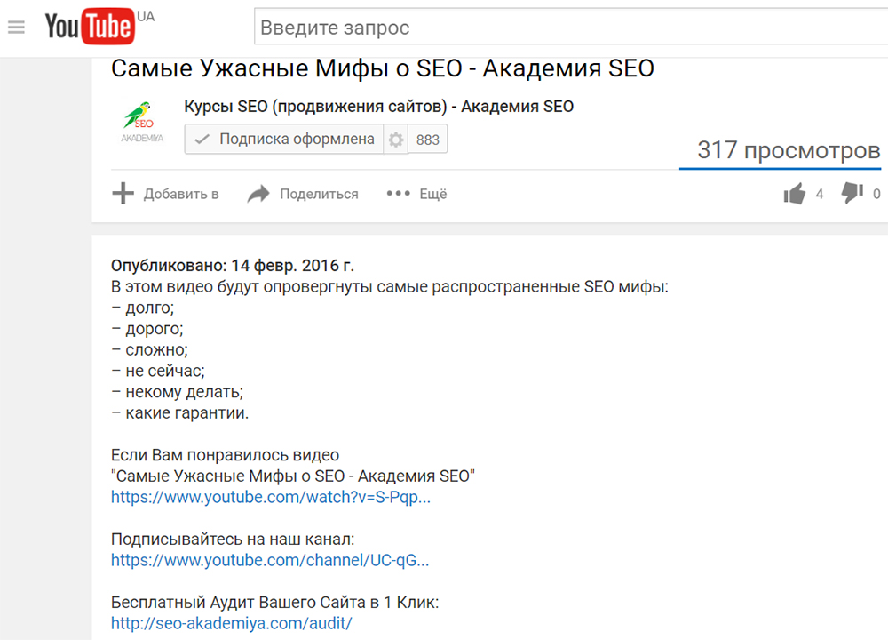Viewport: 888px width, 640px height.
Task: Click the thumbs up like icon
Action: coord(795,194)
